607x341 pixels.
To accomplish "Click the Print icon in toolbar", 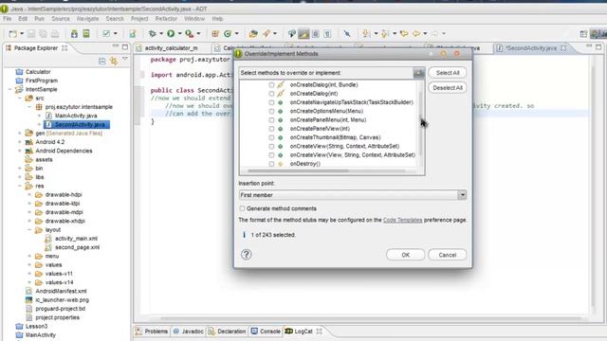I will (55, 34).
